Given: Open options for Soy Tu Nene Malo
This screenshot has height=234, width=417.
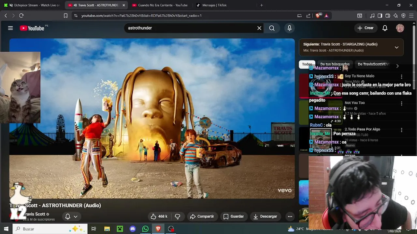Looking at the screenshot, I should point(401,77).
